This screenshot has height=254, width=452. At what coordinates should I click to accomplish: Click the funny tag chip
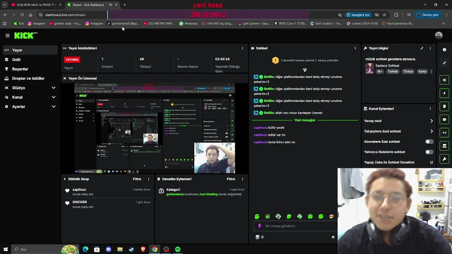tap(422, 71)
